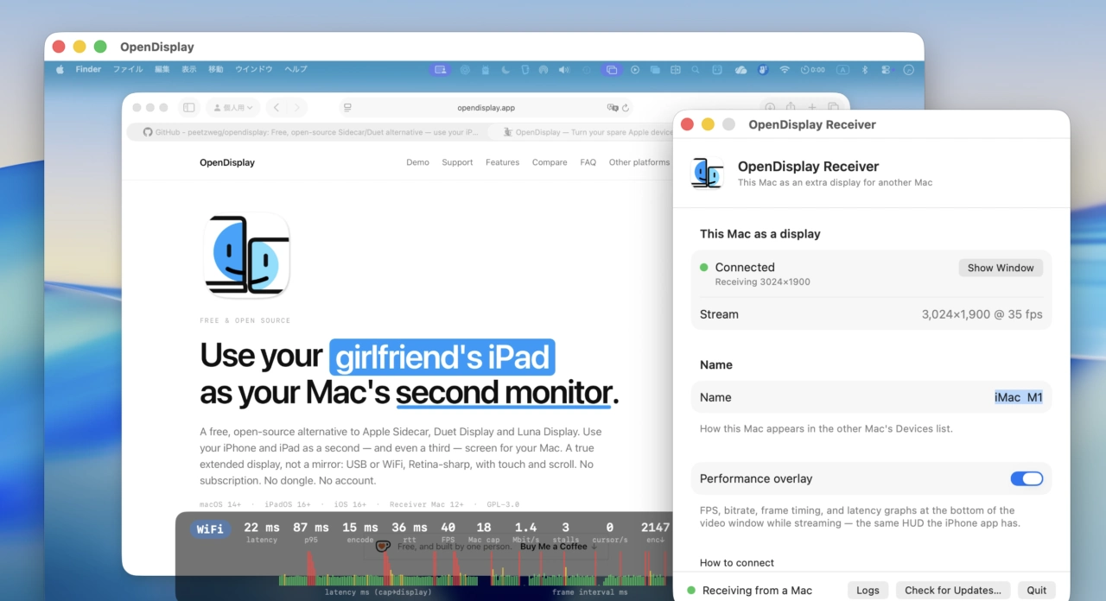Click the speaker volume icon in menu bar
Viewport: 1106px width, 601px height.
[563, 70]
